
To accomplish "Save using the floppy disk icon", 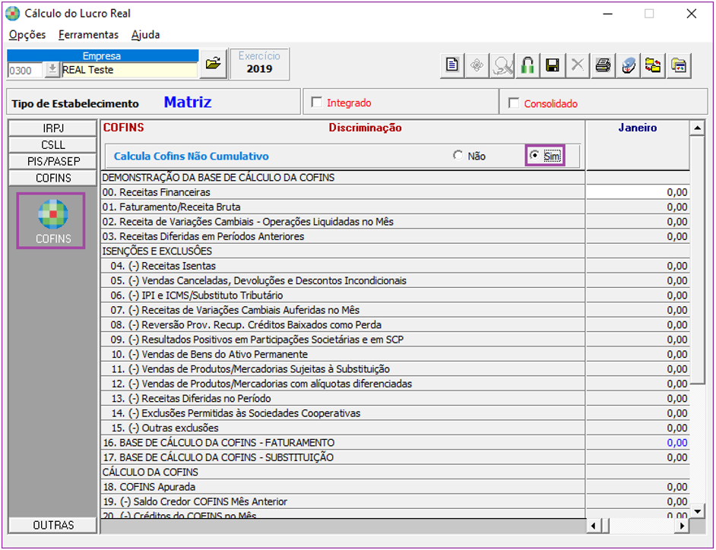I will coord(553,65).
